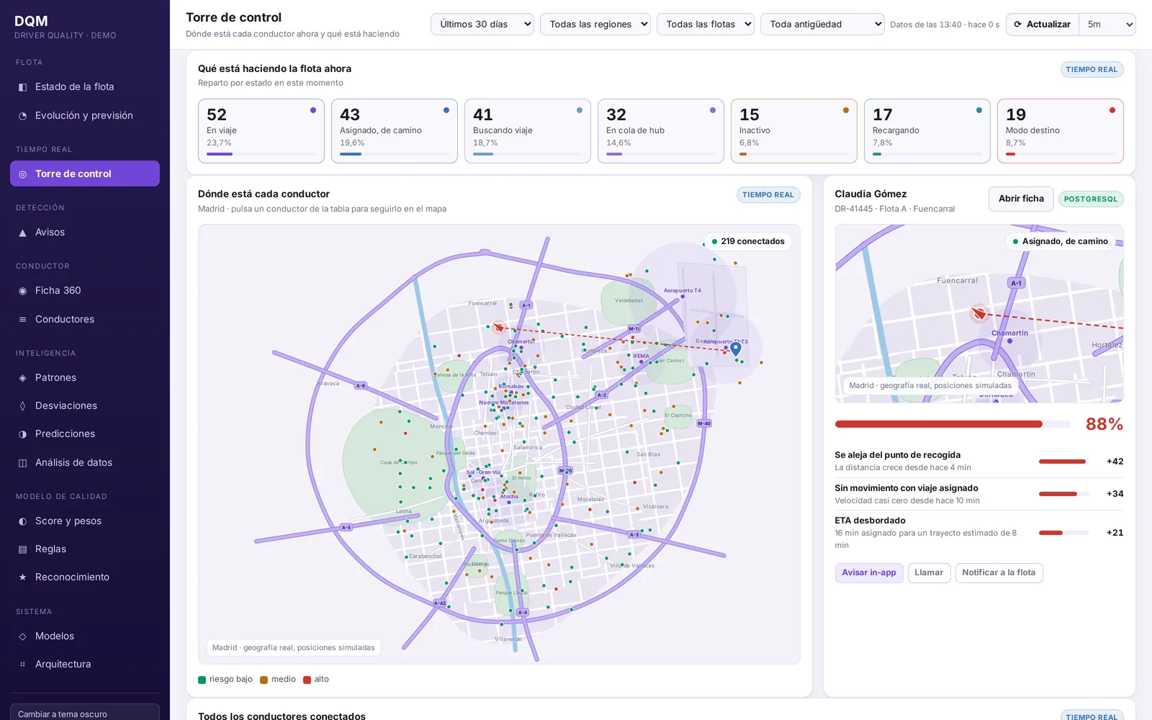This screenshot has height=720, width=1152.
Task: Select Avisos in sidebar
Action: 85,233
